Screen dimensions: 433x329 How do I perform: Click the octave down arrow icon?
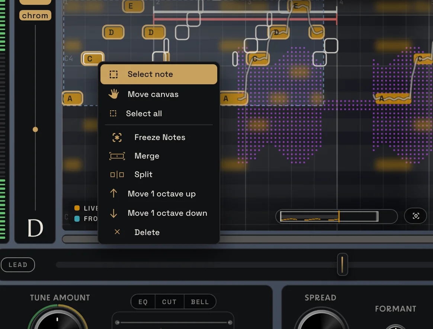click(113, 213)
